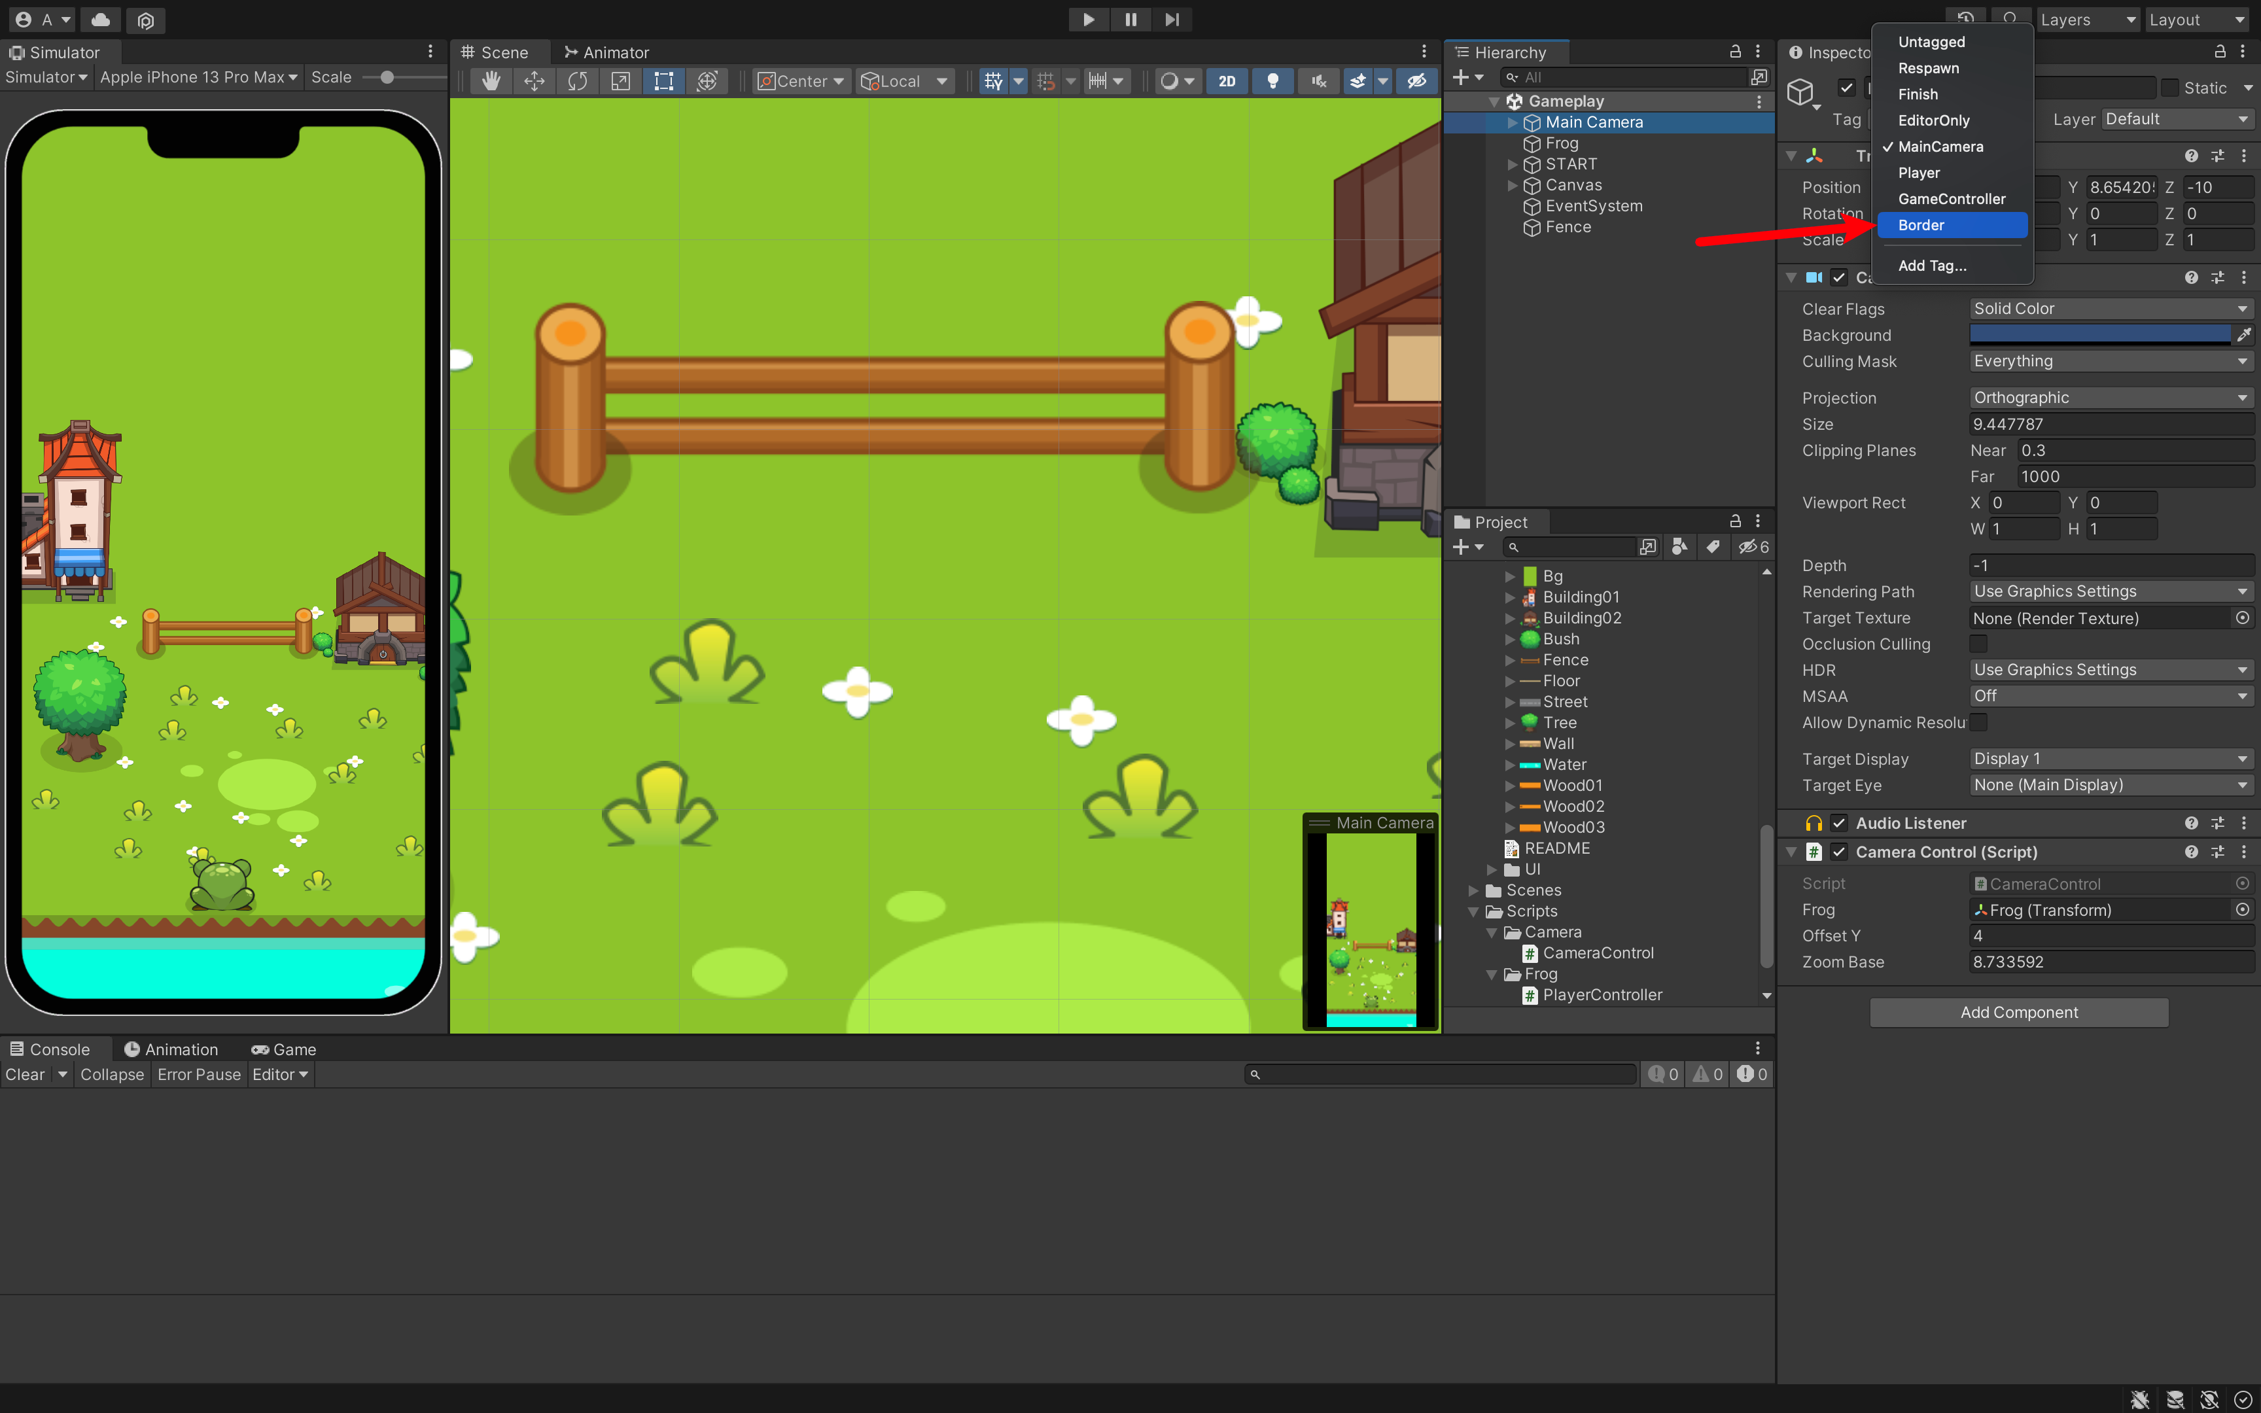Click Target Texture object picker icon
The height and width of the screenshot is (1413, 2261).
[2242, 618]
